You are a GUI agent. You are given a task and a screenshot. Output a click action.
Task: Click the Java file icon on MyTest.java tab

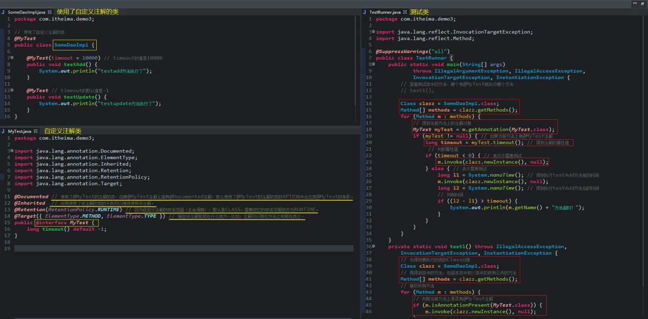(x=3, y=131)
